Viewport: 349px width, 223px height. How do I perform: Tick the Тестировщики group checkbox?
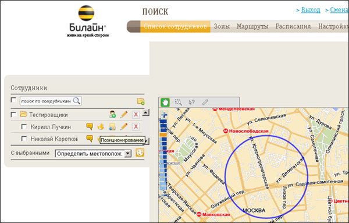13,115
